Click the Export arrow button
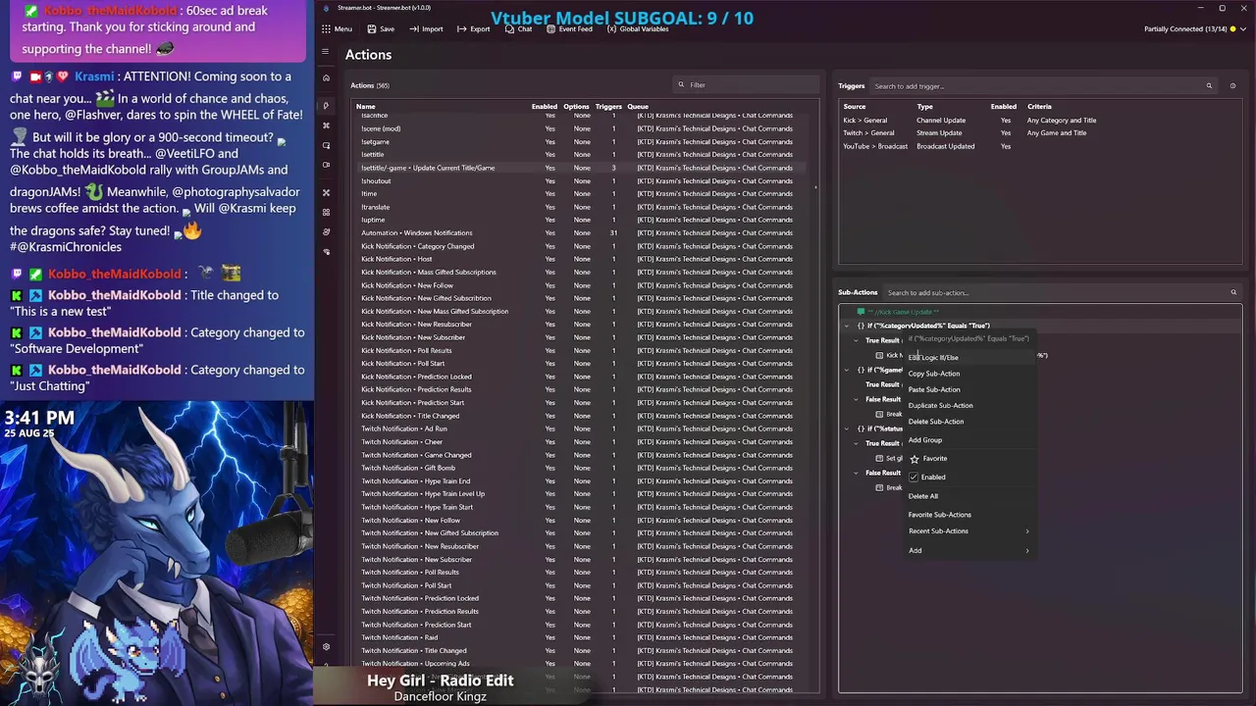 pos(473,29)
